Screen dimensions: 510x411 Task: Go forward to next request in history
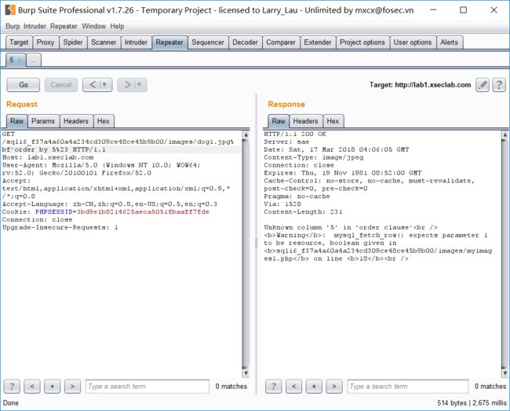[127, 85]
